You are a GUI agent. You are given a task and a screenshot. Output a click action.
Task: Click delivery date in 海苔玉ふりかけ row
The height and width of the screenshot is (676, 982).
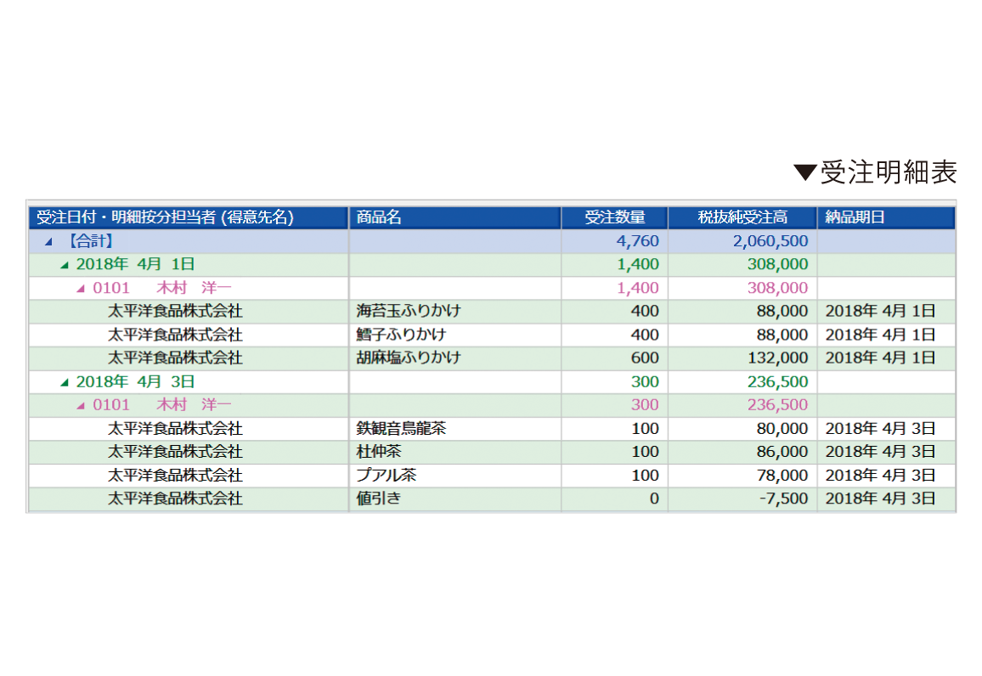point(880,311)
